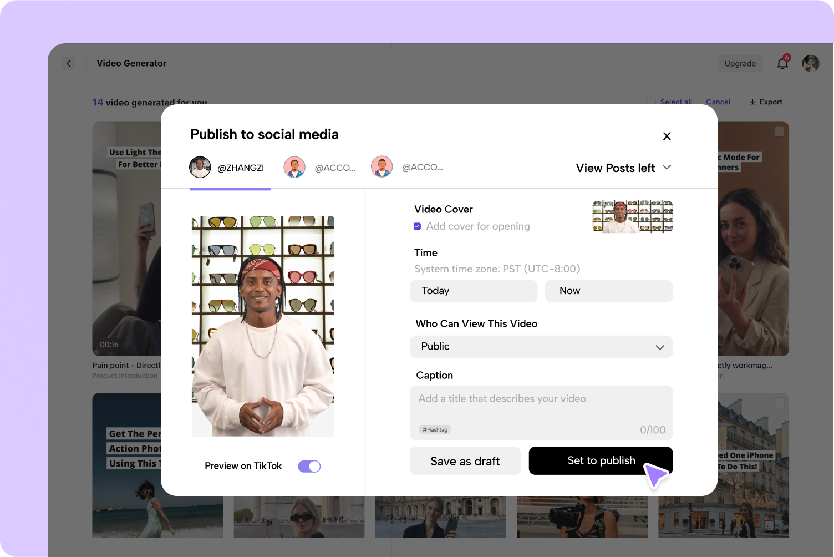Click the Cancel link

[718, 102]
